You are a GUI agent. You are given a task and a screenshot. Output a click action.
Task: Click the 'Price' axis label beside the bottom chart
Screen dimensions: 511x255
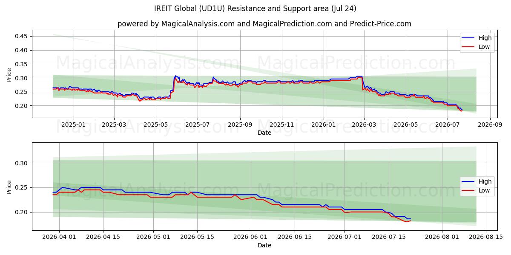[9, 187]
